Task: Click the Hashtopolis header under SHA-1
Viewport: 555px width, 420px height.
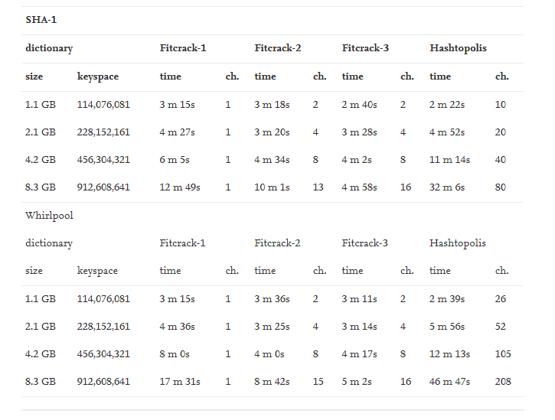Action: [458, 48]
